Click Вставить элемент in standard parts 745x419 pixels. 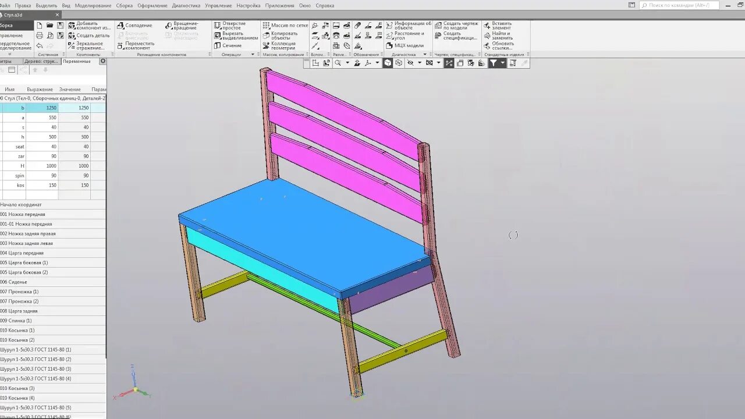(x=498, y=26)
